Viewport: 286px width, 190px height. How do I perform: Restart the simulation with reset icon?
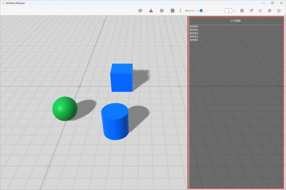tap(270, 11)
